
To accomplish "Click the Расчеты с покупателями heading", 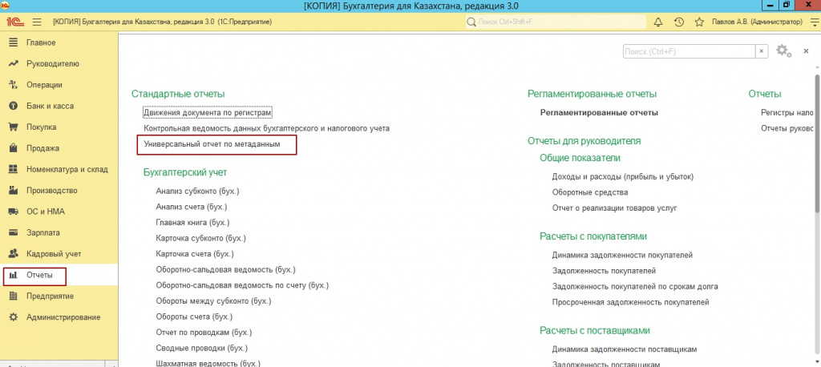I will 593,236.
